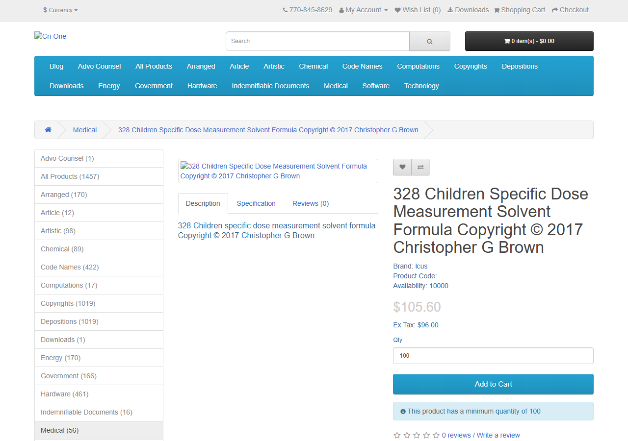Viewport: 628px width, 441px height.
Task: Select All Products (1457) sidebar category
Action: (x=99, y=176)
